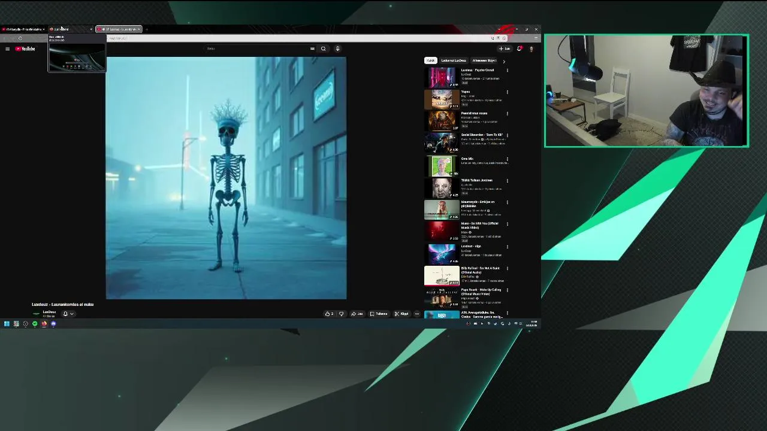Toggle channel notification bell dropdown

pos(68,314)
